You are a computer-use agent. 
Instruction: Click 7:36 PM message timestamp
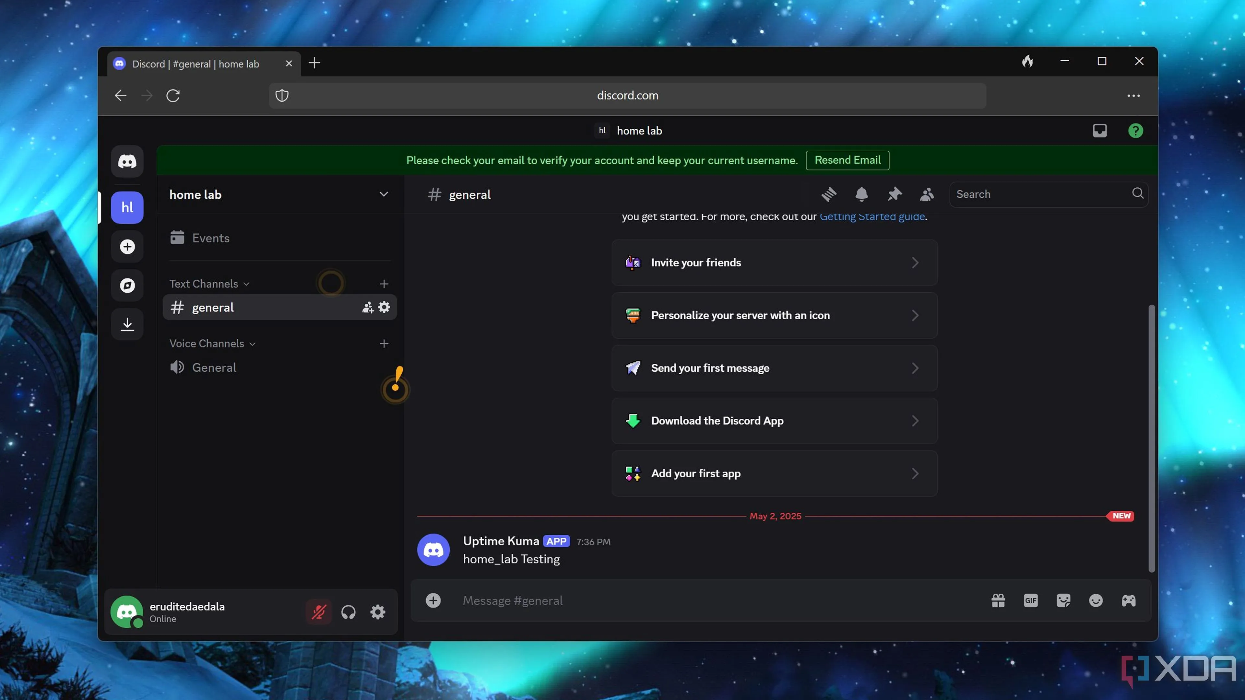point(593,542)
